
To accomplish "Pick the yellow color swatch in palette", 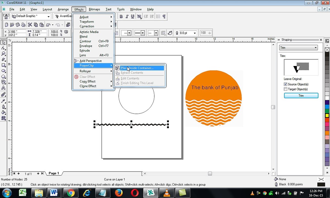I will click(x=327, y=116).
